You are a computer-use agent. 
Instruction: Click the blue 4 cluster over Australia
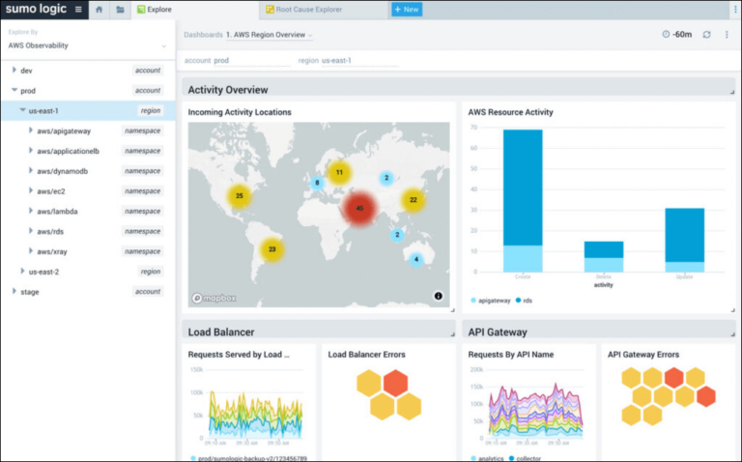coord(416,259)
